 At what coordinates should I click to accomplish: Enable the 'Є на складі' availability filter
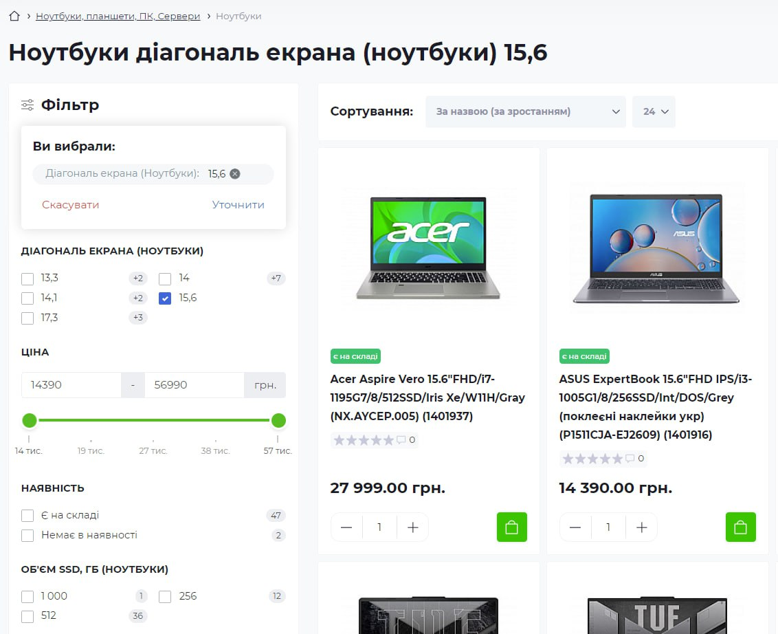click(27, 516)
